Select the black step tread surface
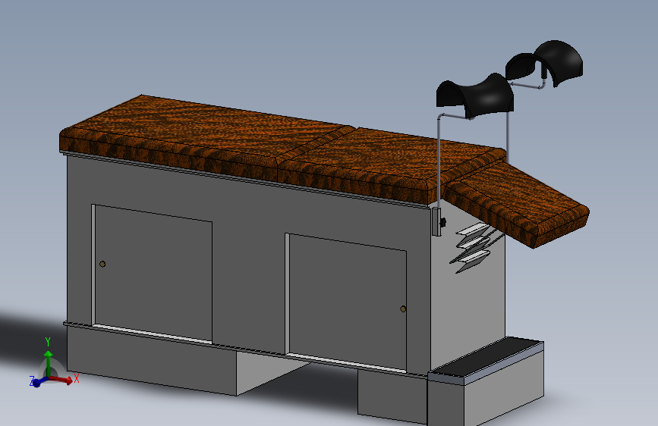Image resolution: width=658 pixels, height=426 pixels. tap(486, 357)
